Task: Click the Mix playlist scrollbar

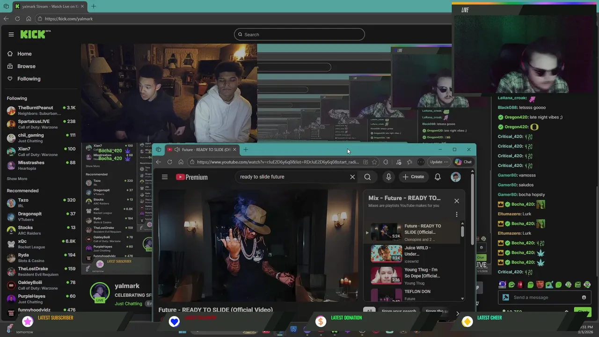Action: 462,232
